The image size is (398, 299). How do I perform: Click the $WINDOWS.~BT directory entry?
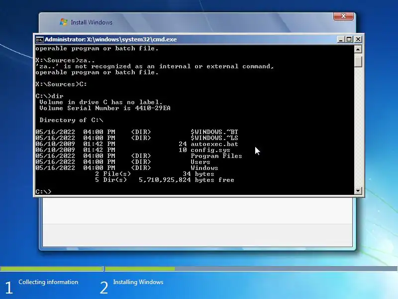[214, 132]
